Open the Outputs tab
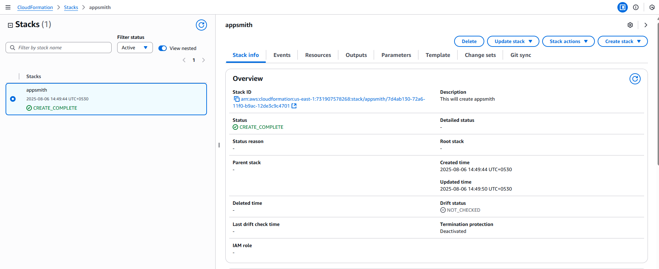 [x=356, y=55]
